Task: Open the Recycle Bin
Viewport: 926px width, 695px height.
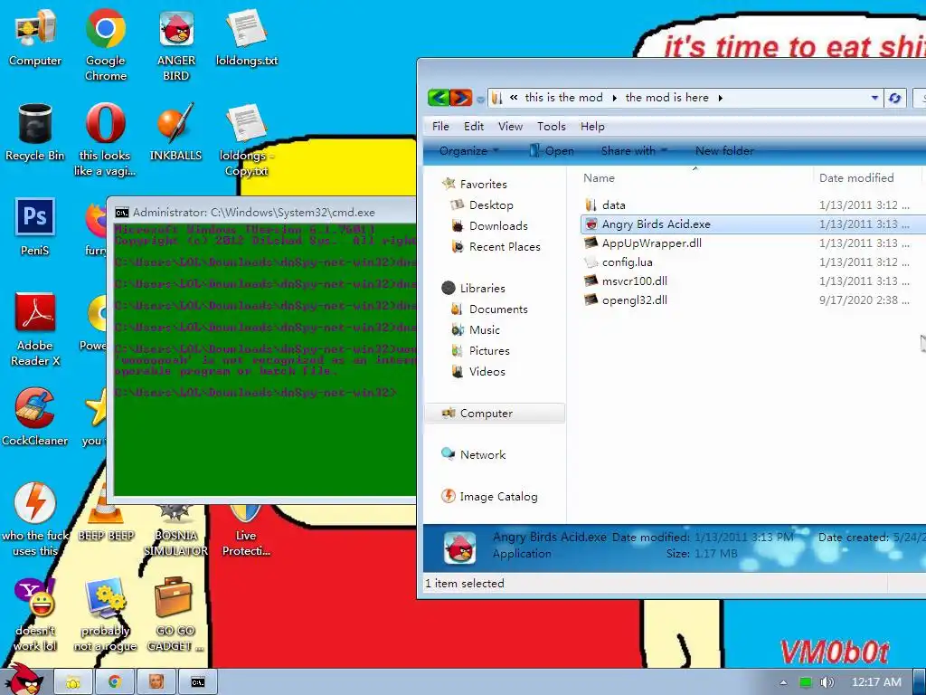Action: [35, 132]
